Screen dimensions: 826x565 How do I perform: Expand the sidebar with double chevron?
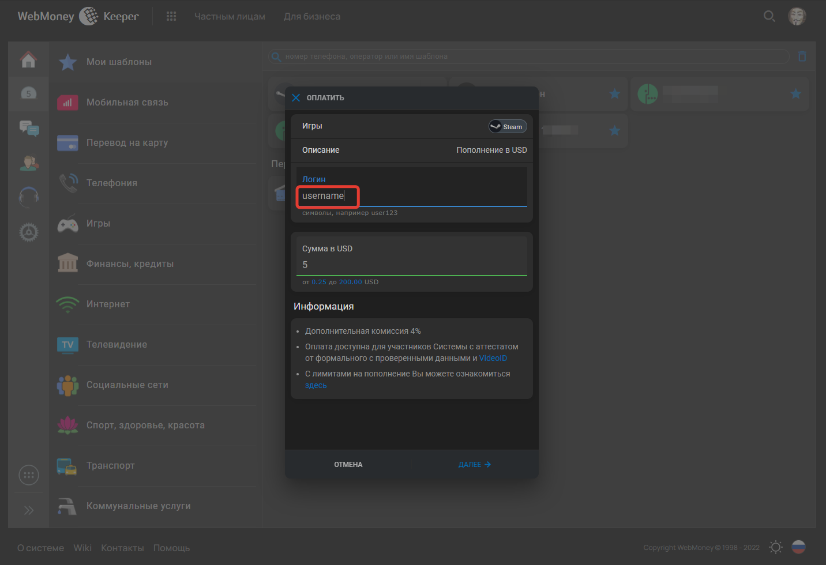(29, 510)
